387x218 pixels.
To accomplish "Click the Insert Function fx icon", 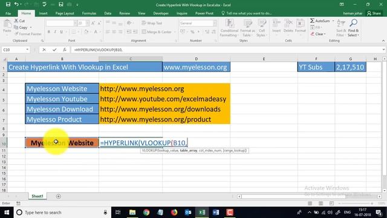I will click(x=65, y=50).
